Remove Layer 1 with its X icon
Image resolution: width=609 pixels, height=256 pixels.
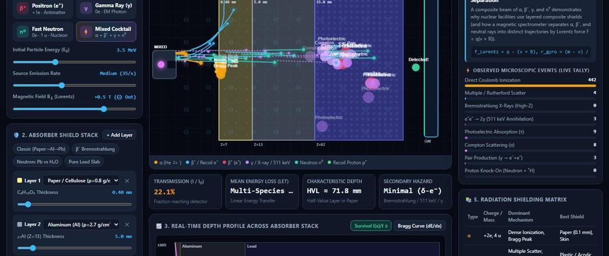[x=127, y=180]
